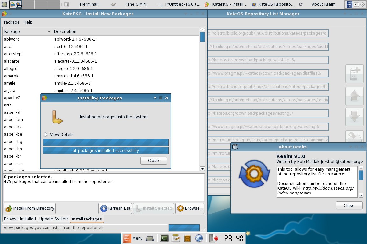The height and width of the screenshot is (244, 367).
Task: Open the file cabinet manager icon
Action: click(x=187, y=238)
